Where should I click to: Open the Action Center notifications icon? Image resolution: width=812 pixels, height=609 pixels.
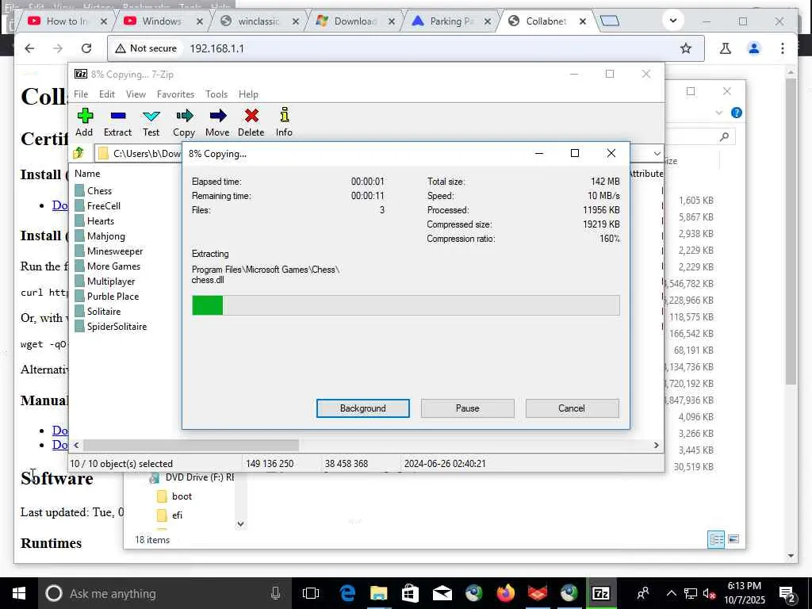click(787, 594)
